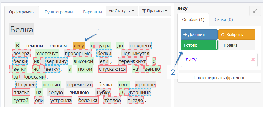263x120 pixels.
Task: Switch to the Пунктограммы tab
Action: coord(59,12)
